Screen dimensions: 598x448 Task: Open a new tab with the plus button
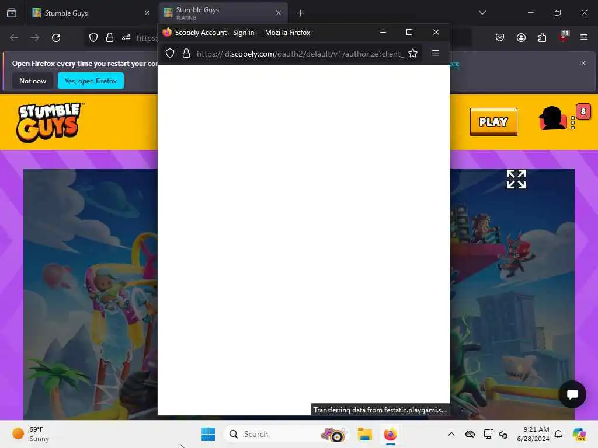[x=301, y=13]
